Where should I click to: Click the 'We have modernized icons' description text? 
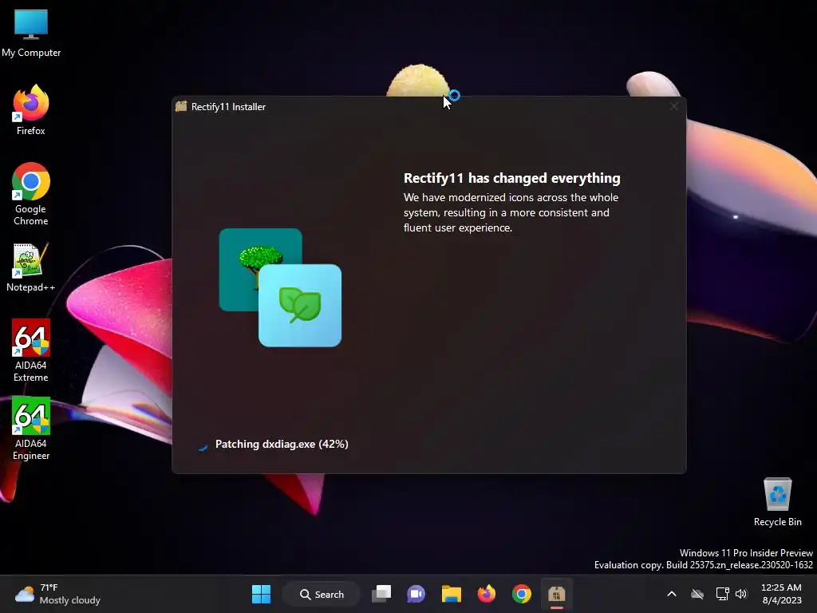511,212
